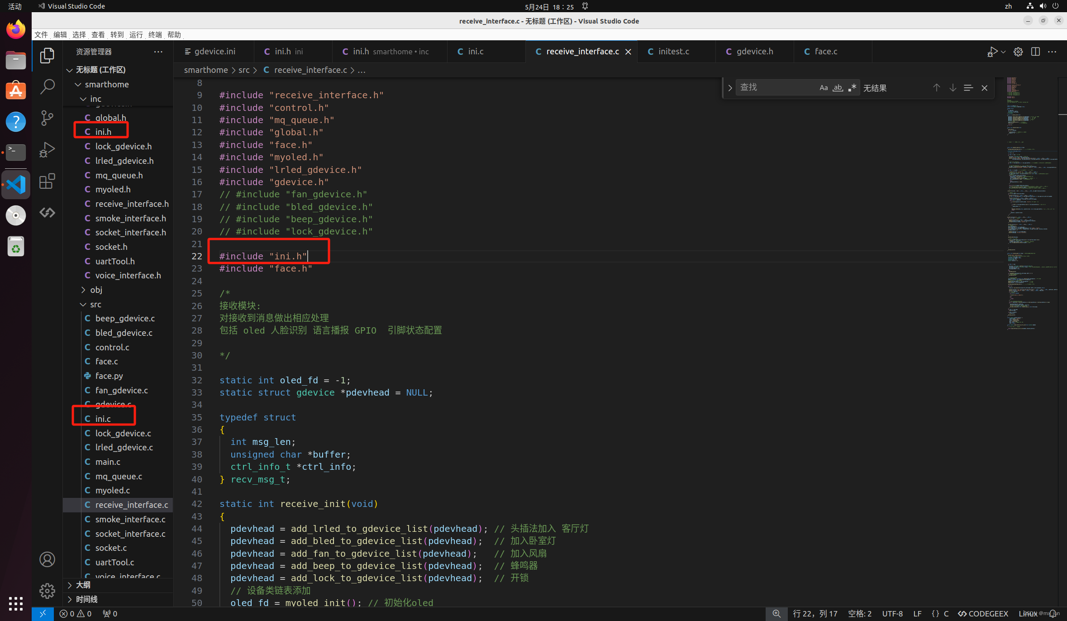Open the Run and Debug view
The image size is (1067, 621).
coord(47,149)
